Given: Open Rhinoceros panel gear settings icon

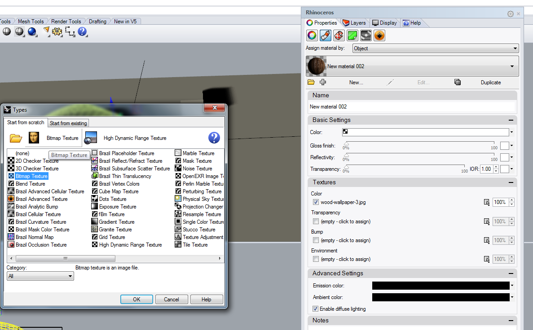Looking at the screenshot, I should [510, 13].
